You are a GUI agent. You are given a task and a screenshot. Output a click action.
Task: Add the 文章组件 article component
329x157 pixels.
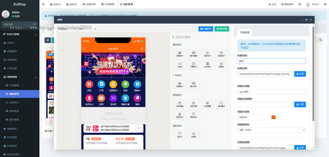(194, 65)
